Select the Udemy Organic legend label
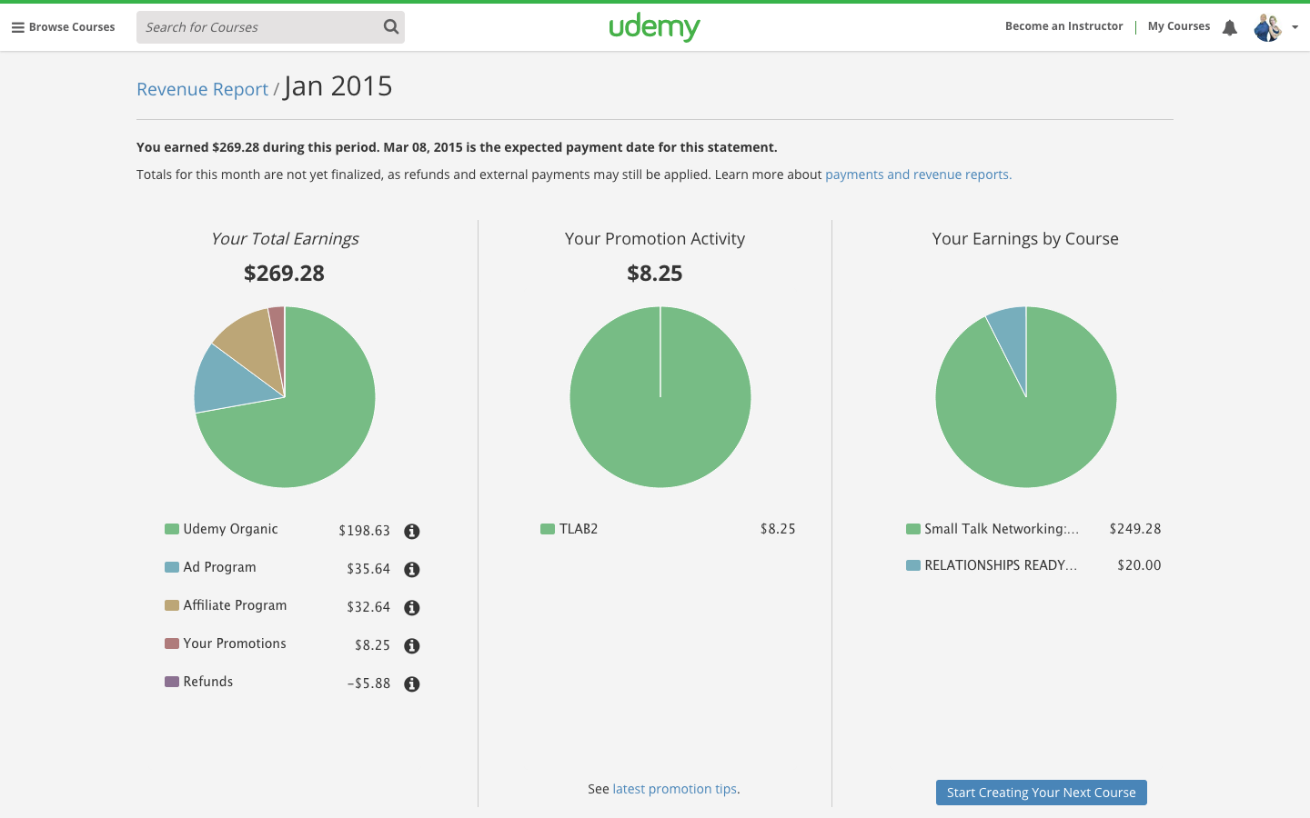This screenshot has height=818, width=1310. coord(231,529)
